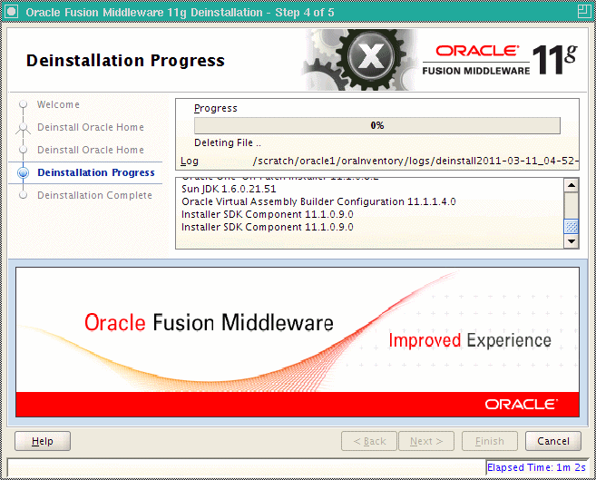Cancel the deinstallation
This screenshot has width=596, height=480.
(x=553, y=441)
